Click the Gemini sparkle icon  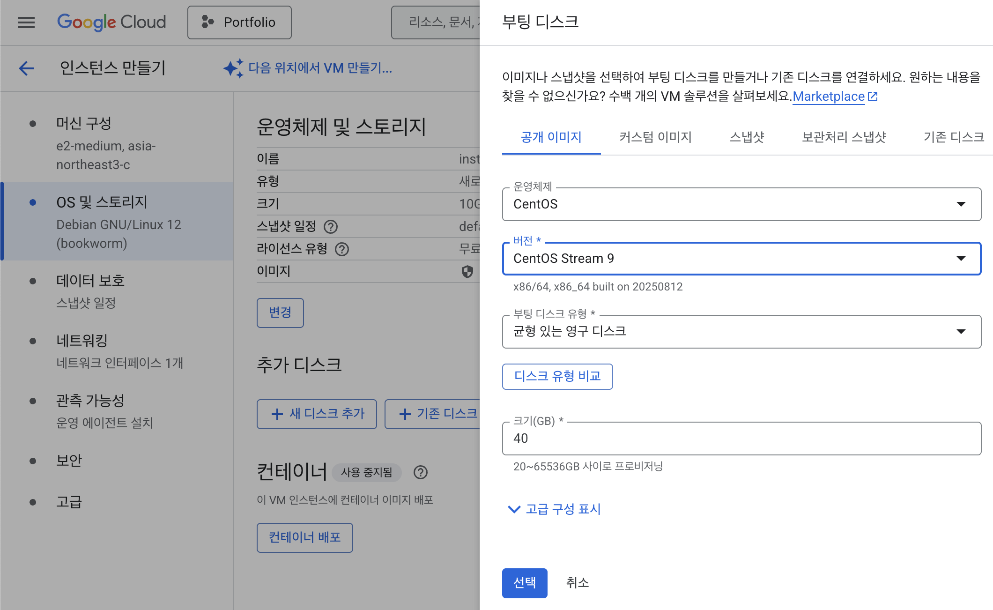233,68
